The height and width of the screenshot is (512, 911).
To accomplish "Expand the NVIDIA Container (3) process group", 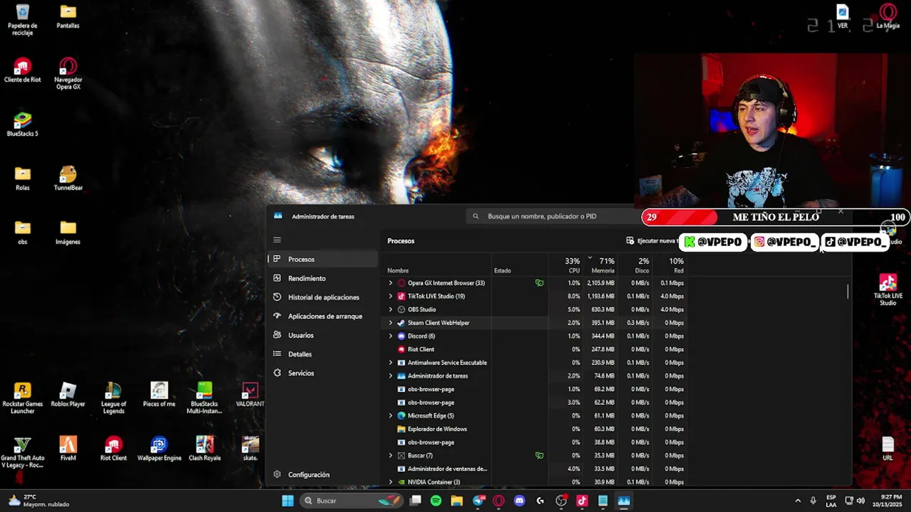I will [x=390, y=482].
